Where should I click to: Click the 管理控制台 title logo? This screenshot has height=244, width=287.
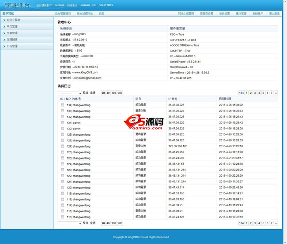17,5
